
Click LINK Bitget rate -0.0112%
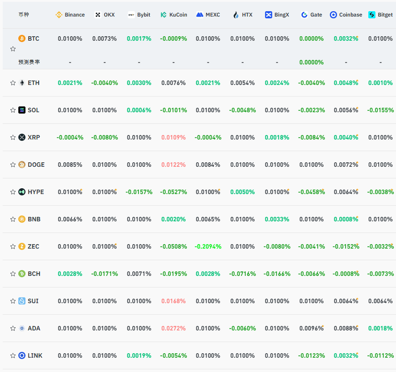pos(380,356)
